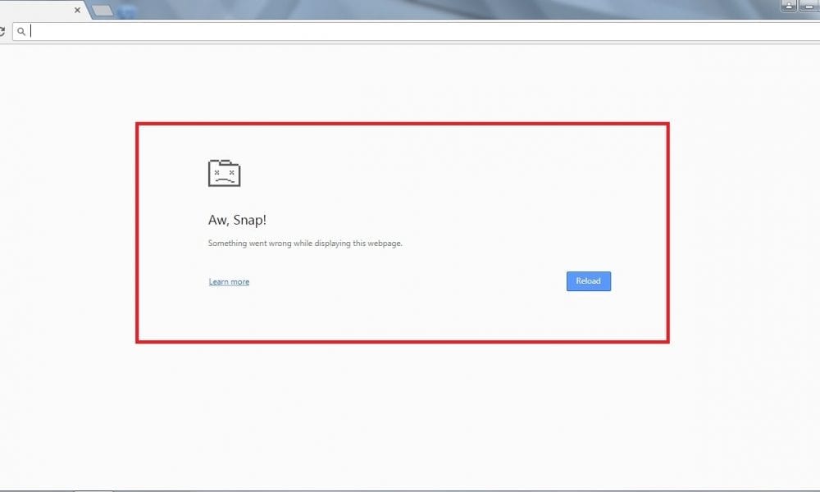
Task: Open a new tab with the new tab button
Action: [102, 11]
